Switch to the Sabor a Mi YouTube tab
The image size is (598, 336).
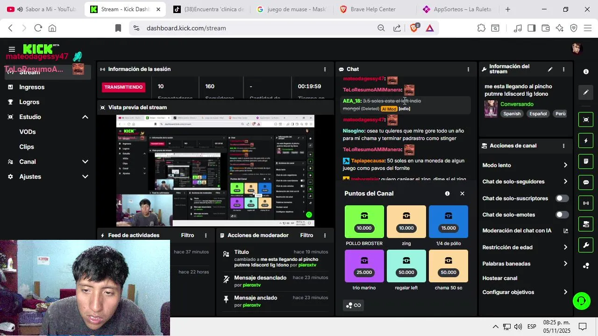(42, 9)
